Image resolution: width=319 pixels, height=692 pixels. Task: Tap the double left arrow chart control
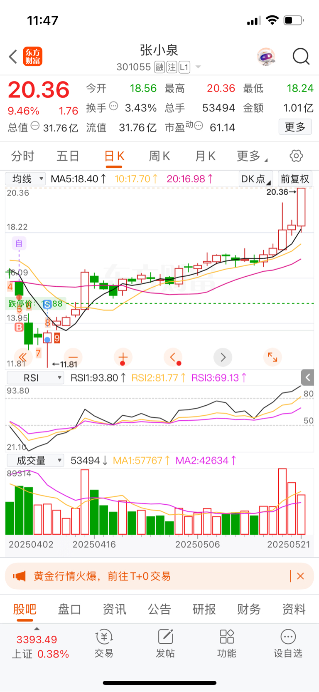[23, 357]
